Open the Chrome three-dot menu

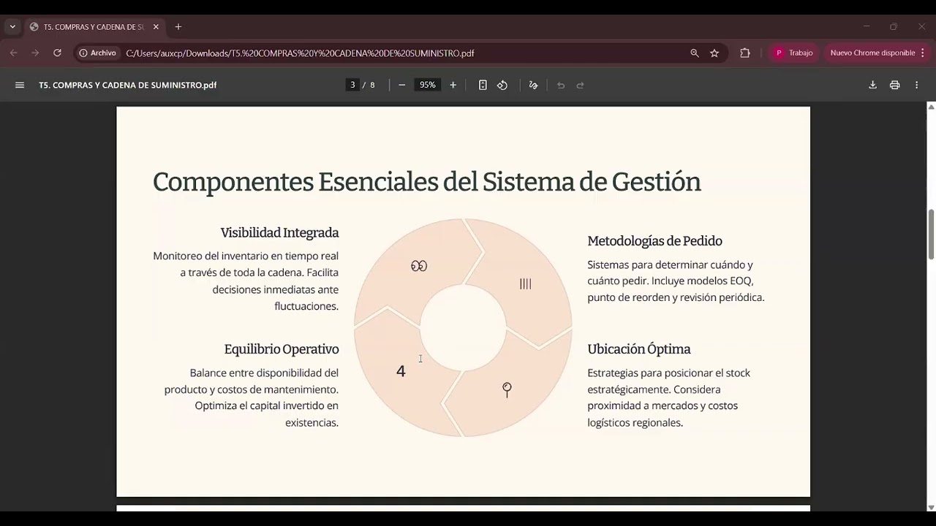tap(923, 53)
